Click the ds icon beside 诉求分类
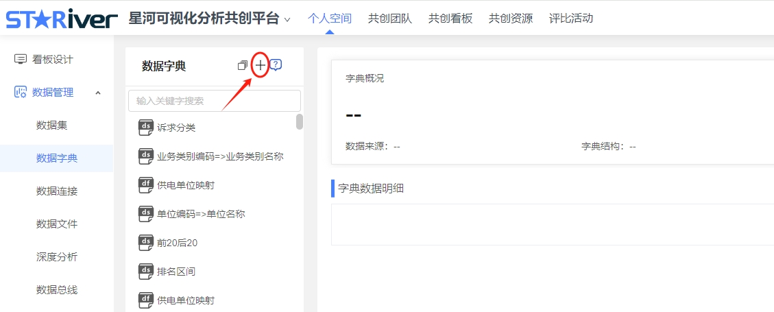The image size is (774, 312). click(145, 127)
